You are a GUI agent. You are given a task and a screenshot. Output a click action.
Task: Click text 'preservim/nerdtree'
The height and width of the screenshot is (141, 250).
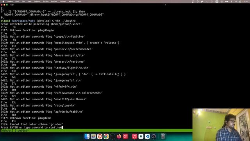coord(70,61)
